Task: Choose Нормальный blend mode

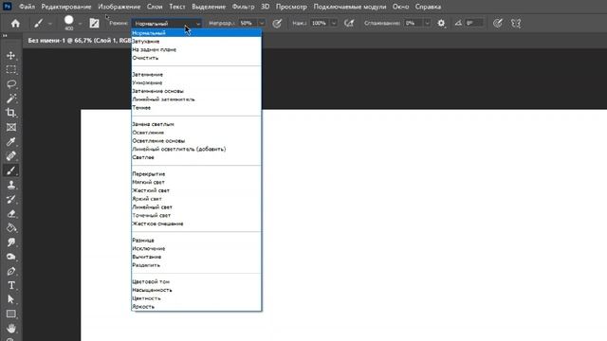Action: click(x=196, y=33)
